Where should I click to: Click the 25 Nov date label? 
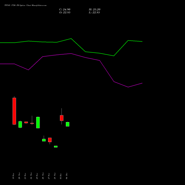[37, 176]
